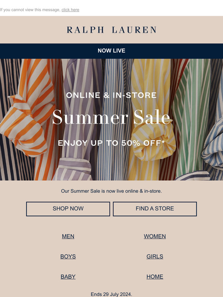Click "Our Summer Sale is now live" text
Screen dimensions: 223x297
tap(111, 191)
